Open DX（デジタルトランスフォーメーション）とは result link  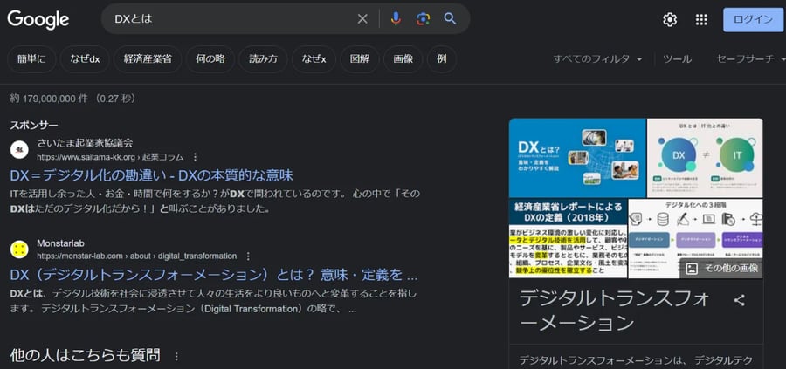pos(214,275)
